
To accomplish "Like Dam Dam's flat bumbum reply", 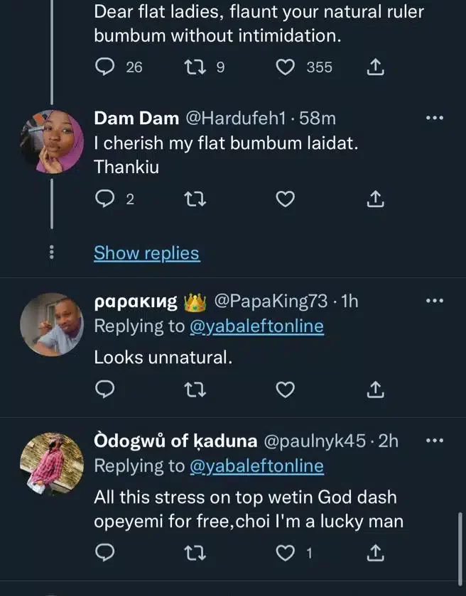I will click(x=285, y=200).
